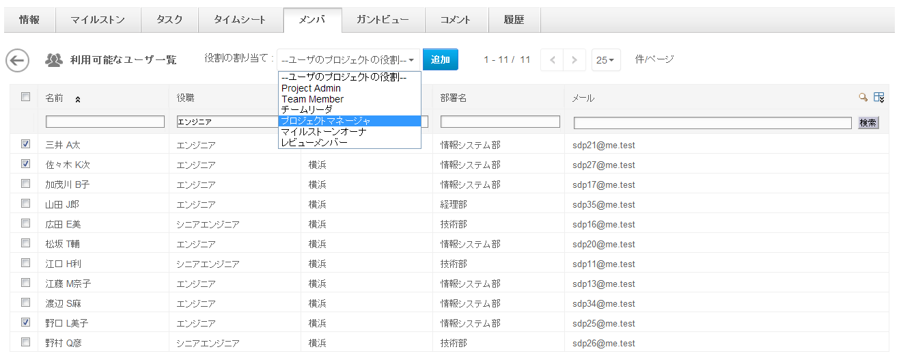
Task: Check the checkbox for 山田 J郎
Action: (x=26, y=204)
